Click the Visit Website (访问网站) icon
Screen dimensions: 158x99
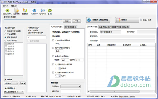(43, 12)
